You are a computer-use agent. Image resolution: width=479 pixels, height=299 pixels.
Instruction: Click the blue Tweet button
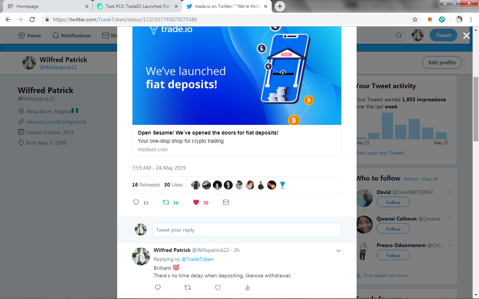pos(443,36)
